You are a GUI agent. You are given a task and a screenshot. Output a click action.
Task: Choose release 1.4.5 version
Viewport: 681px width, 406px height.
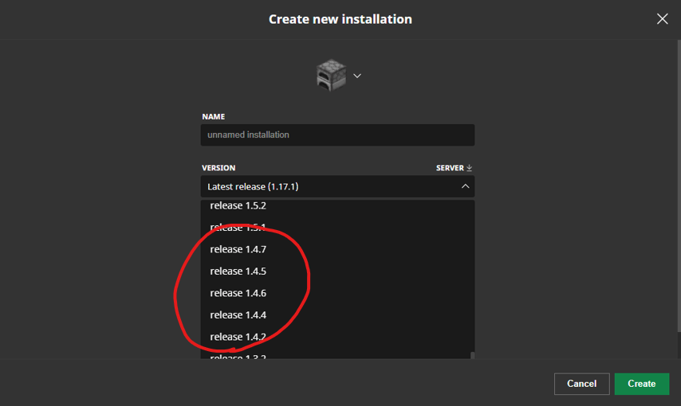(x=238, y=271)
